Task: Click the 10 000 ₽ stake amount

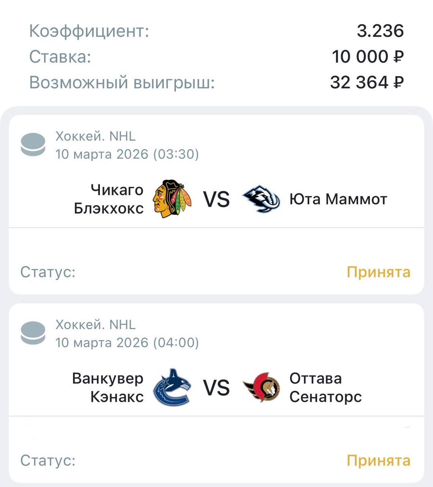Action: [367, 57]
